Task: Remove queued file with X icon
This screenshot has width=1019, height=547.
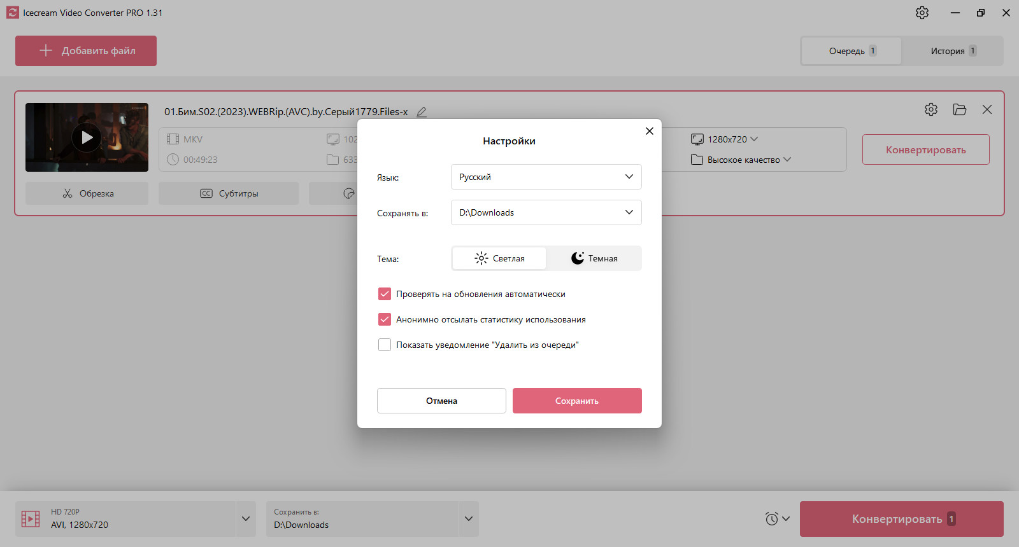Action: tap(987, 109)
